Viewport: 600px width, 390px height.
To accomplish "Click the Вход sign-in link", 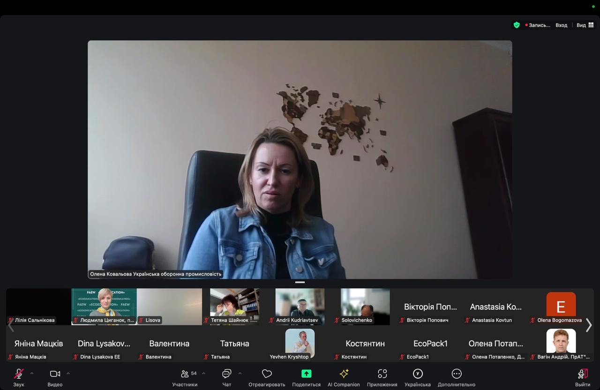I will 561,25.
